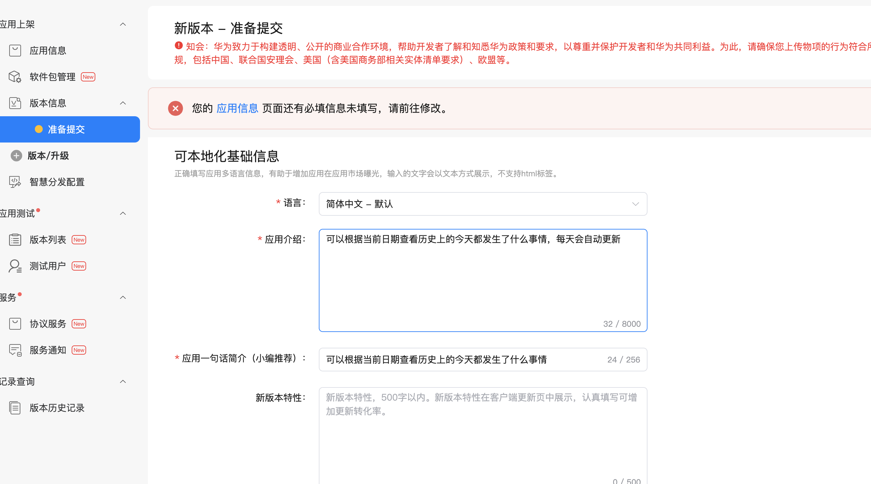Image resolution: width=871 pixels, height=484 pixels.
Task: Click the 软件包管理 package icon
Action: 15,77
